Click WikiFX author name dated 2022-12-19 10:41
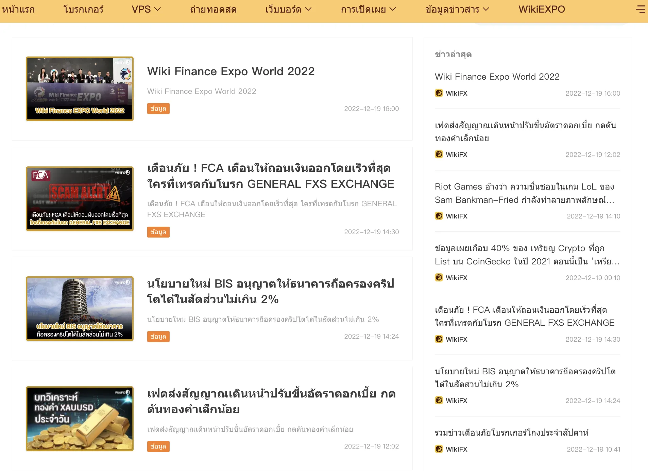 [456, 449]
